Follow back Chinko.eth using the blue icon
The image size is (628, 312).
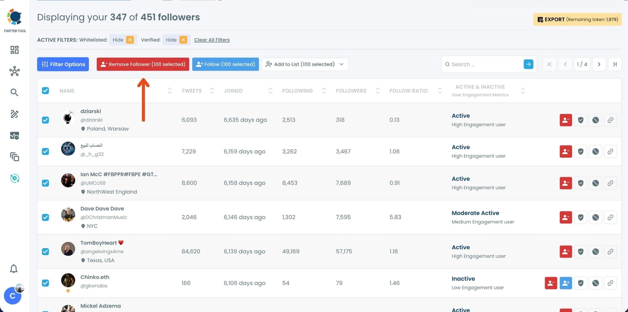click(566, 283)
